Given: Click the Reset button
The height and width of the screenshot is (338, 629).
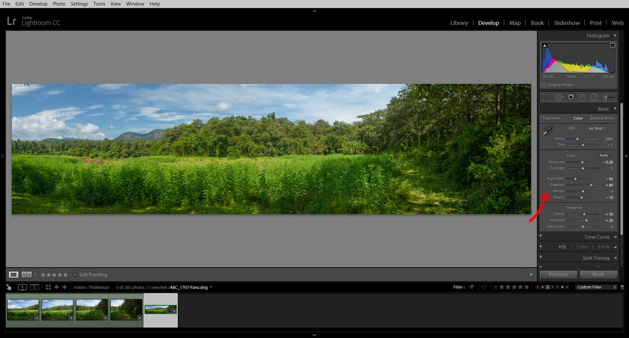Looking at the screenshot, I should [x=598, y=275].
